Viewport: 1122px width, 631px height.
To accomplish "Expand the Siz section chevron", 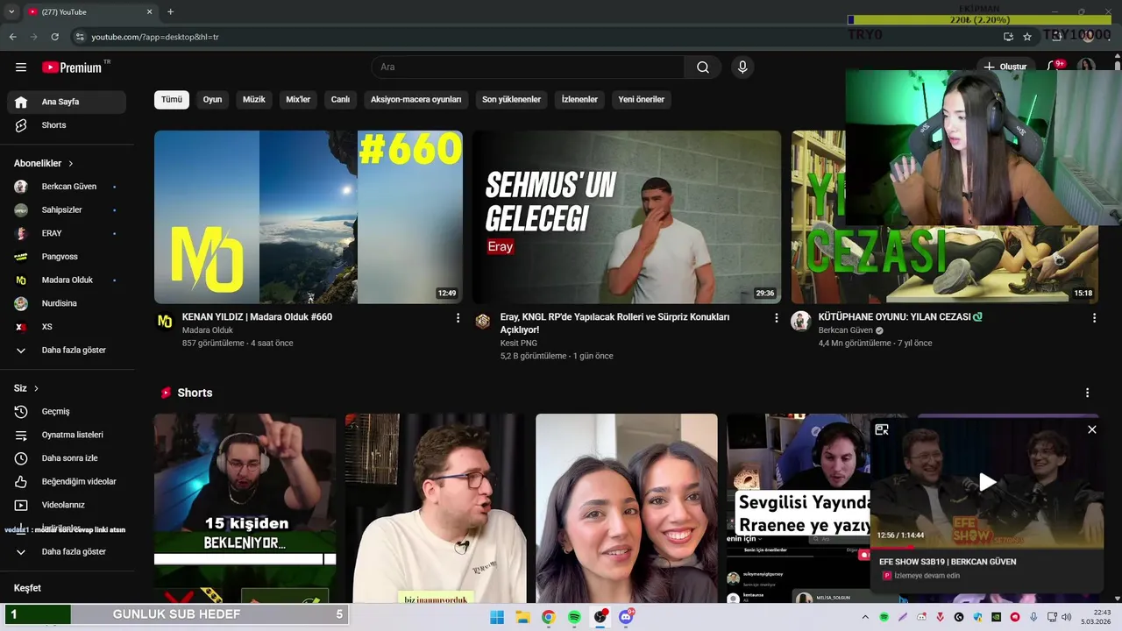I will click(36, 388).
